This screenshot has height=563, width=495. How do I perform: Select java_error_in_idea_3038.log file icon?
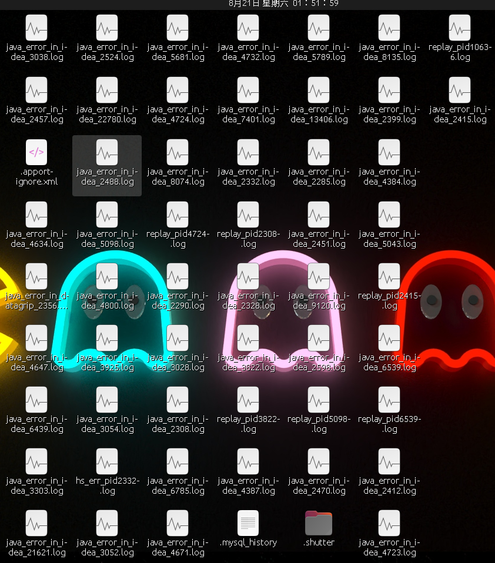(36, 28)
